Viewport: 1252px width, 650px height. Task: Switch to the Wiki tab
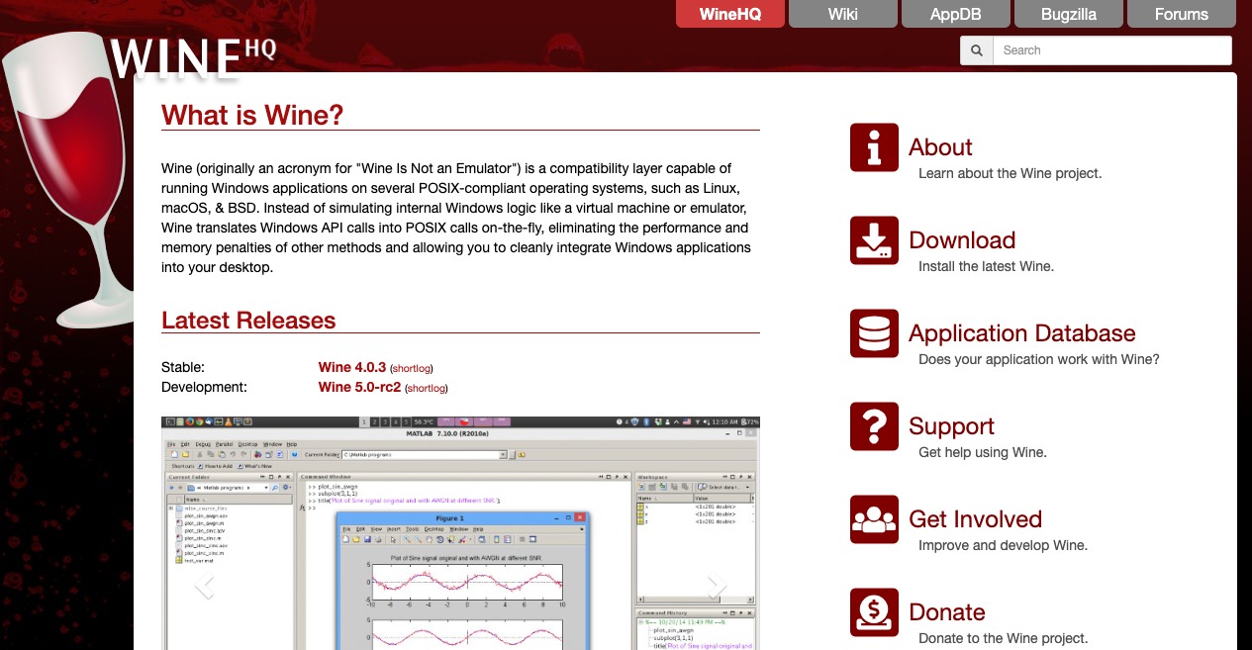[x=843, y=14]
